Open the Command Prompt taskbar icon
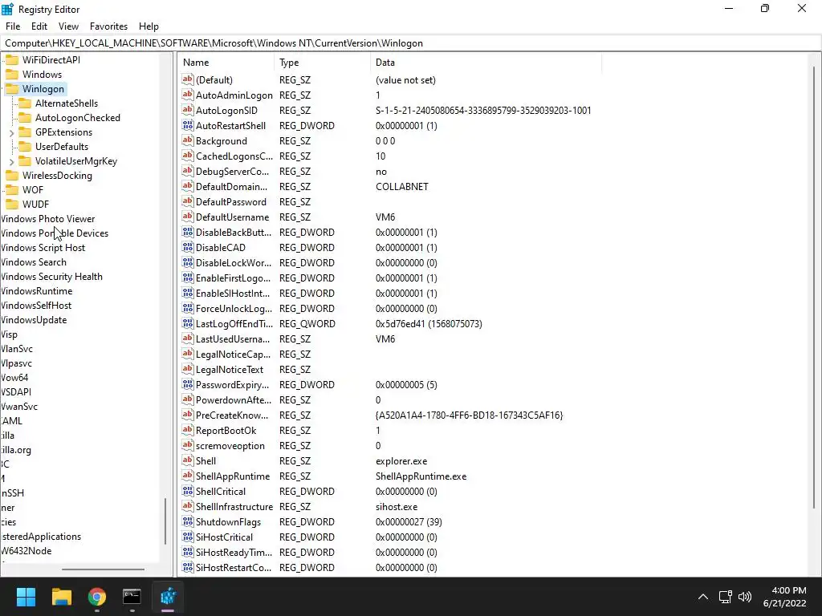822x616 pixels. click(x=132, y=596)
